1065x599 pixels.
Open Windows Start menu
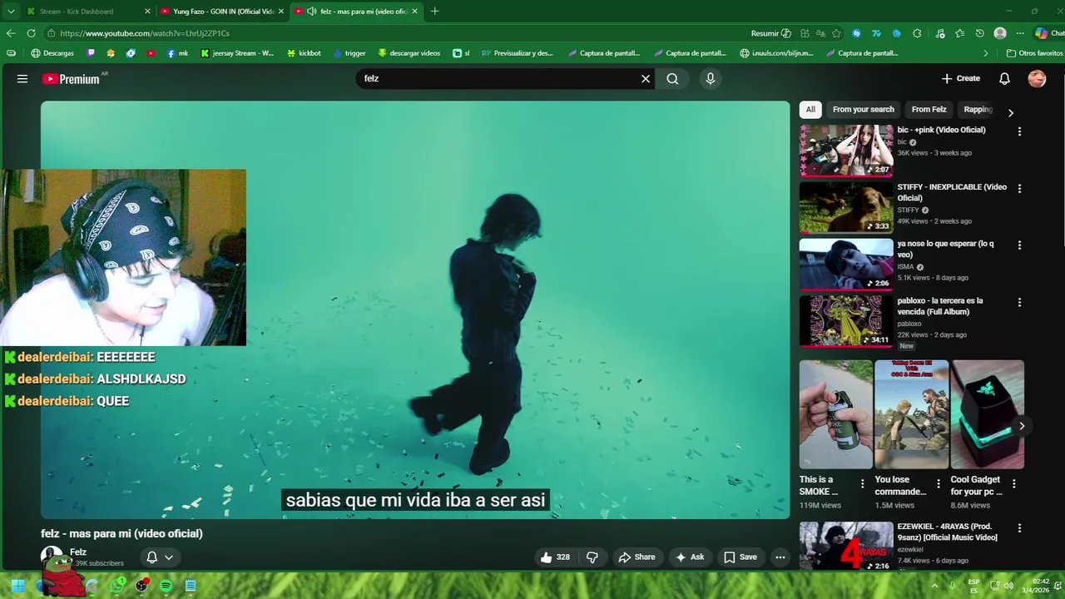19,586
